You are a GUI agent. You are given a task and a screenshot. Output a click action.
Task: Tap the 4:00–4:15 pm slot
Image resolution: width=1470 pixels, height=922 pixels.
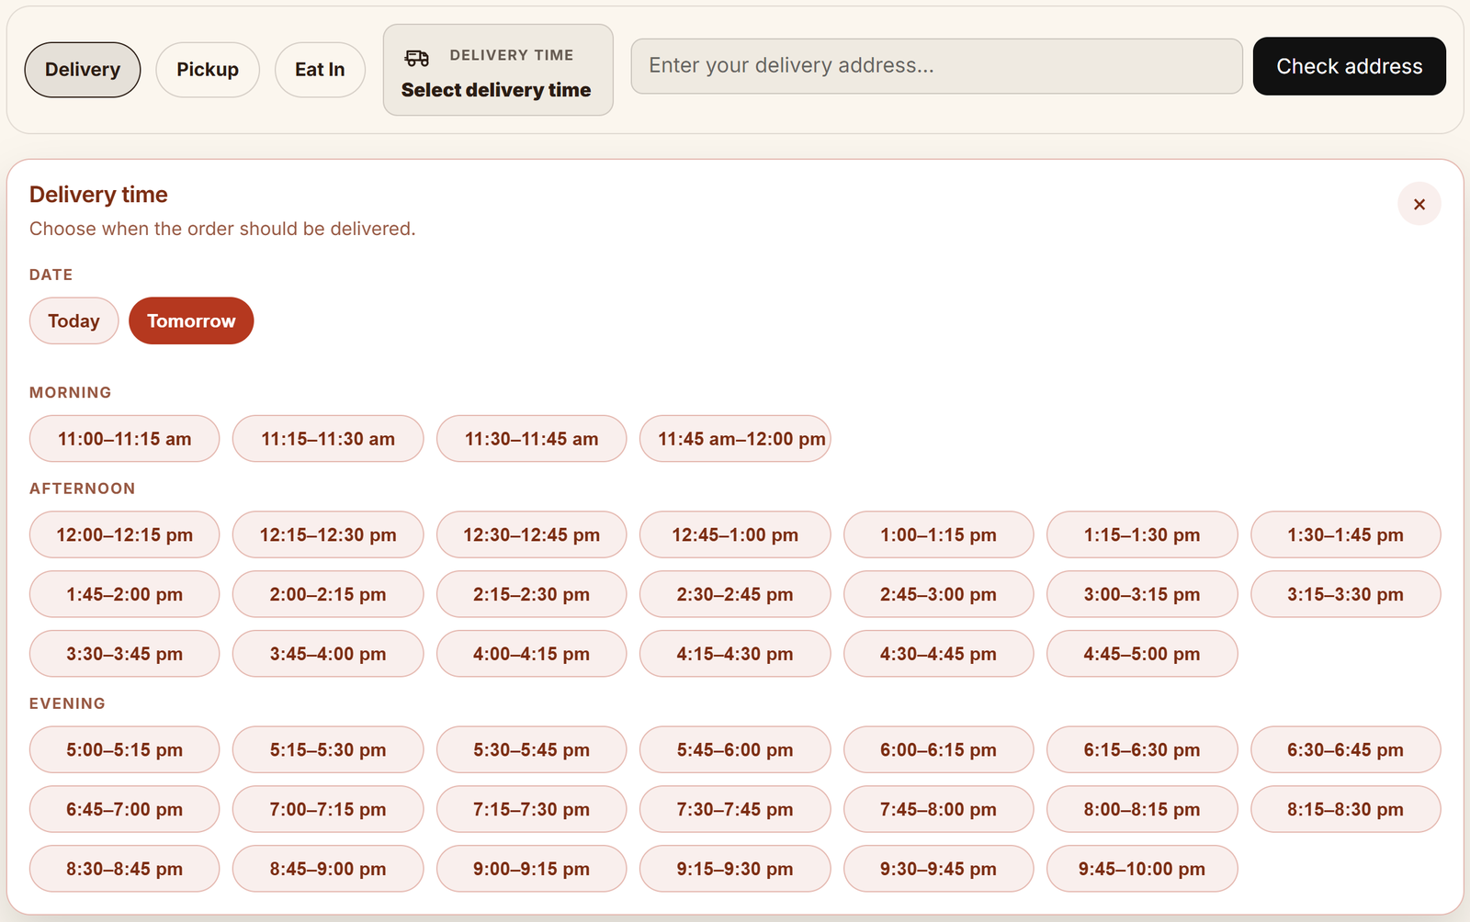pos(532,654)
